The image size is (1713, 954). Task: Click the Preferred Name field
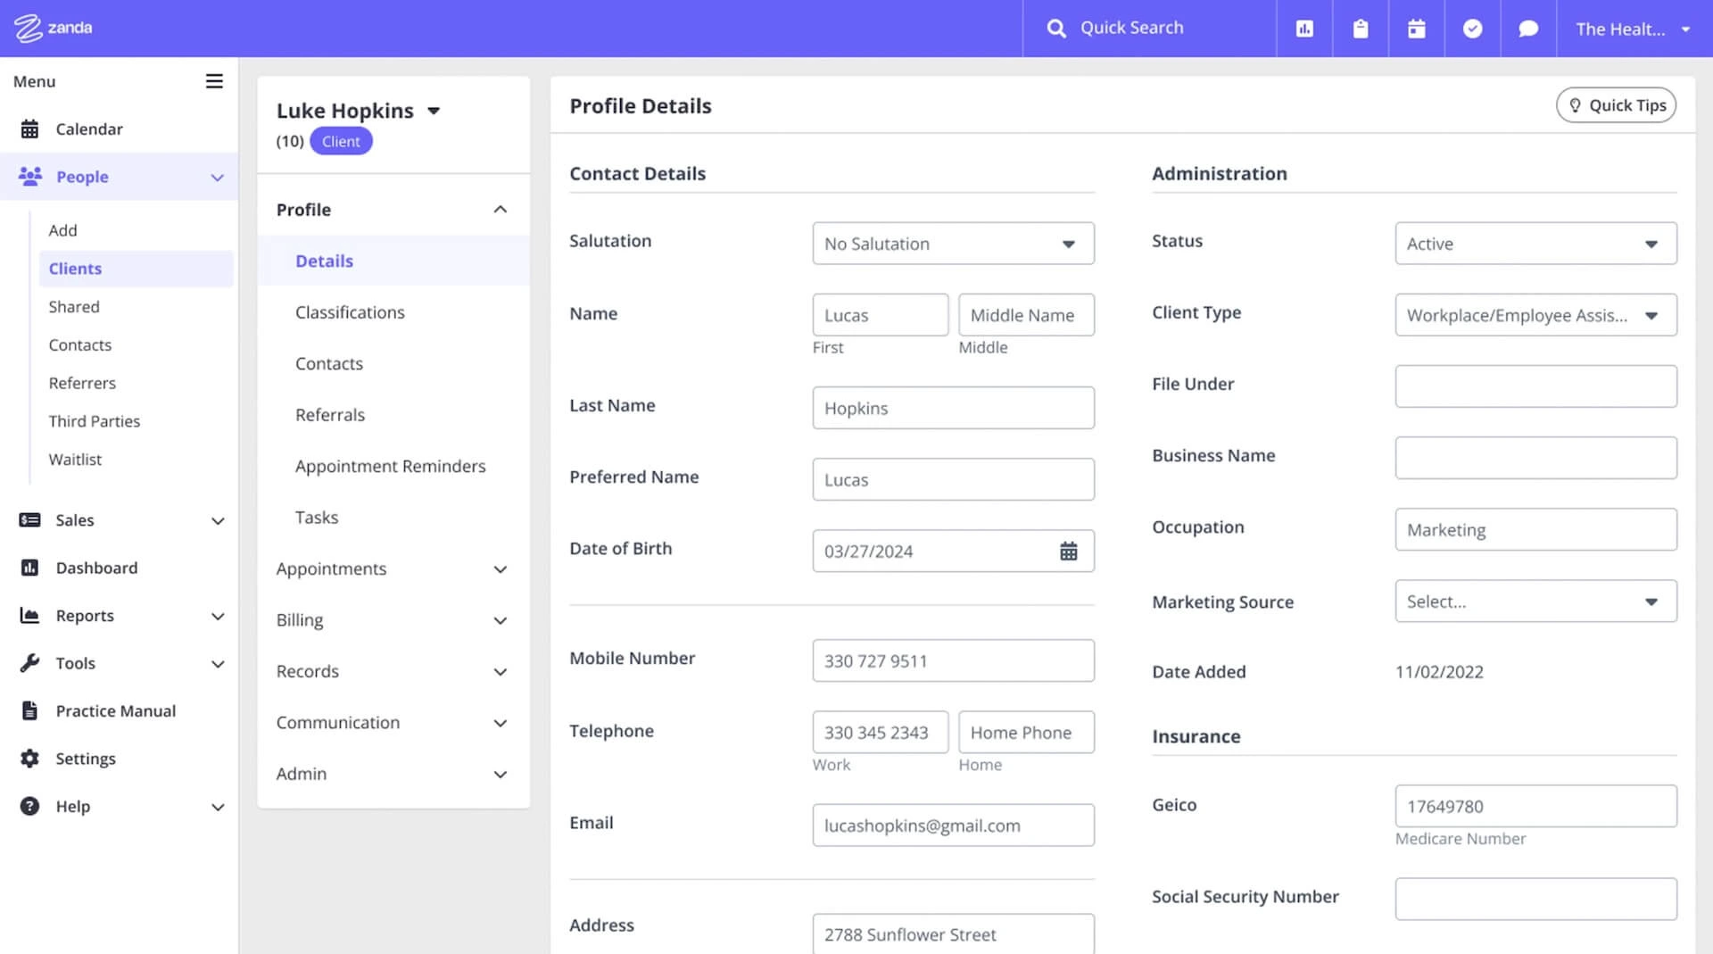tap(953, 479)
